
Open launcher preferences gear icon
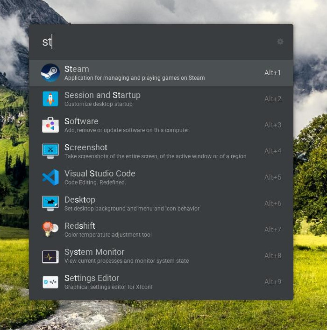click(280, 42)
